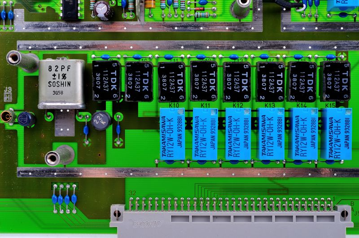This screenshot has height=238, width=359.
Task: Click the Takamisawa relay under K13
Action: (x=271, y=134)
